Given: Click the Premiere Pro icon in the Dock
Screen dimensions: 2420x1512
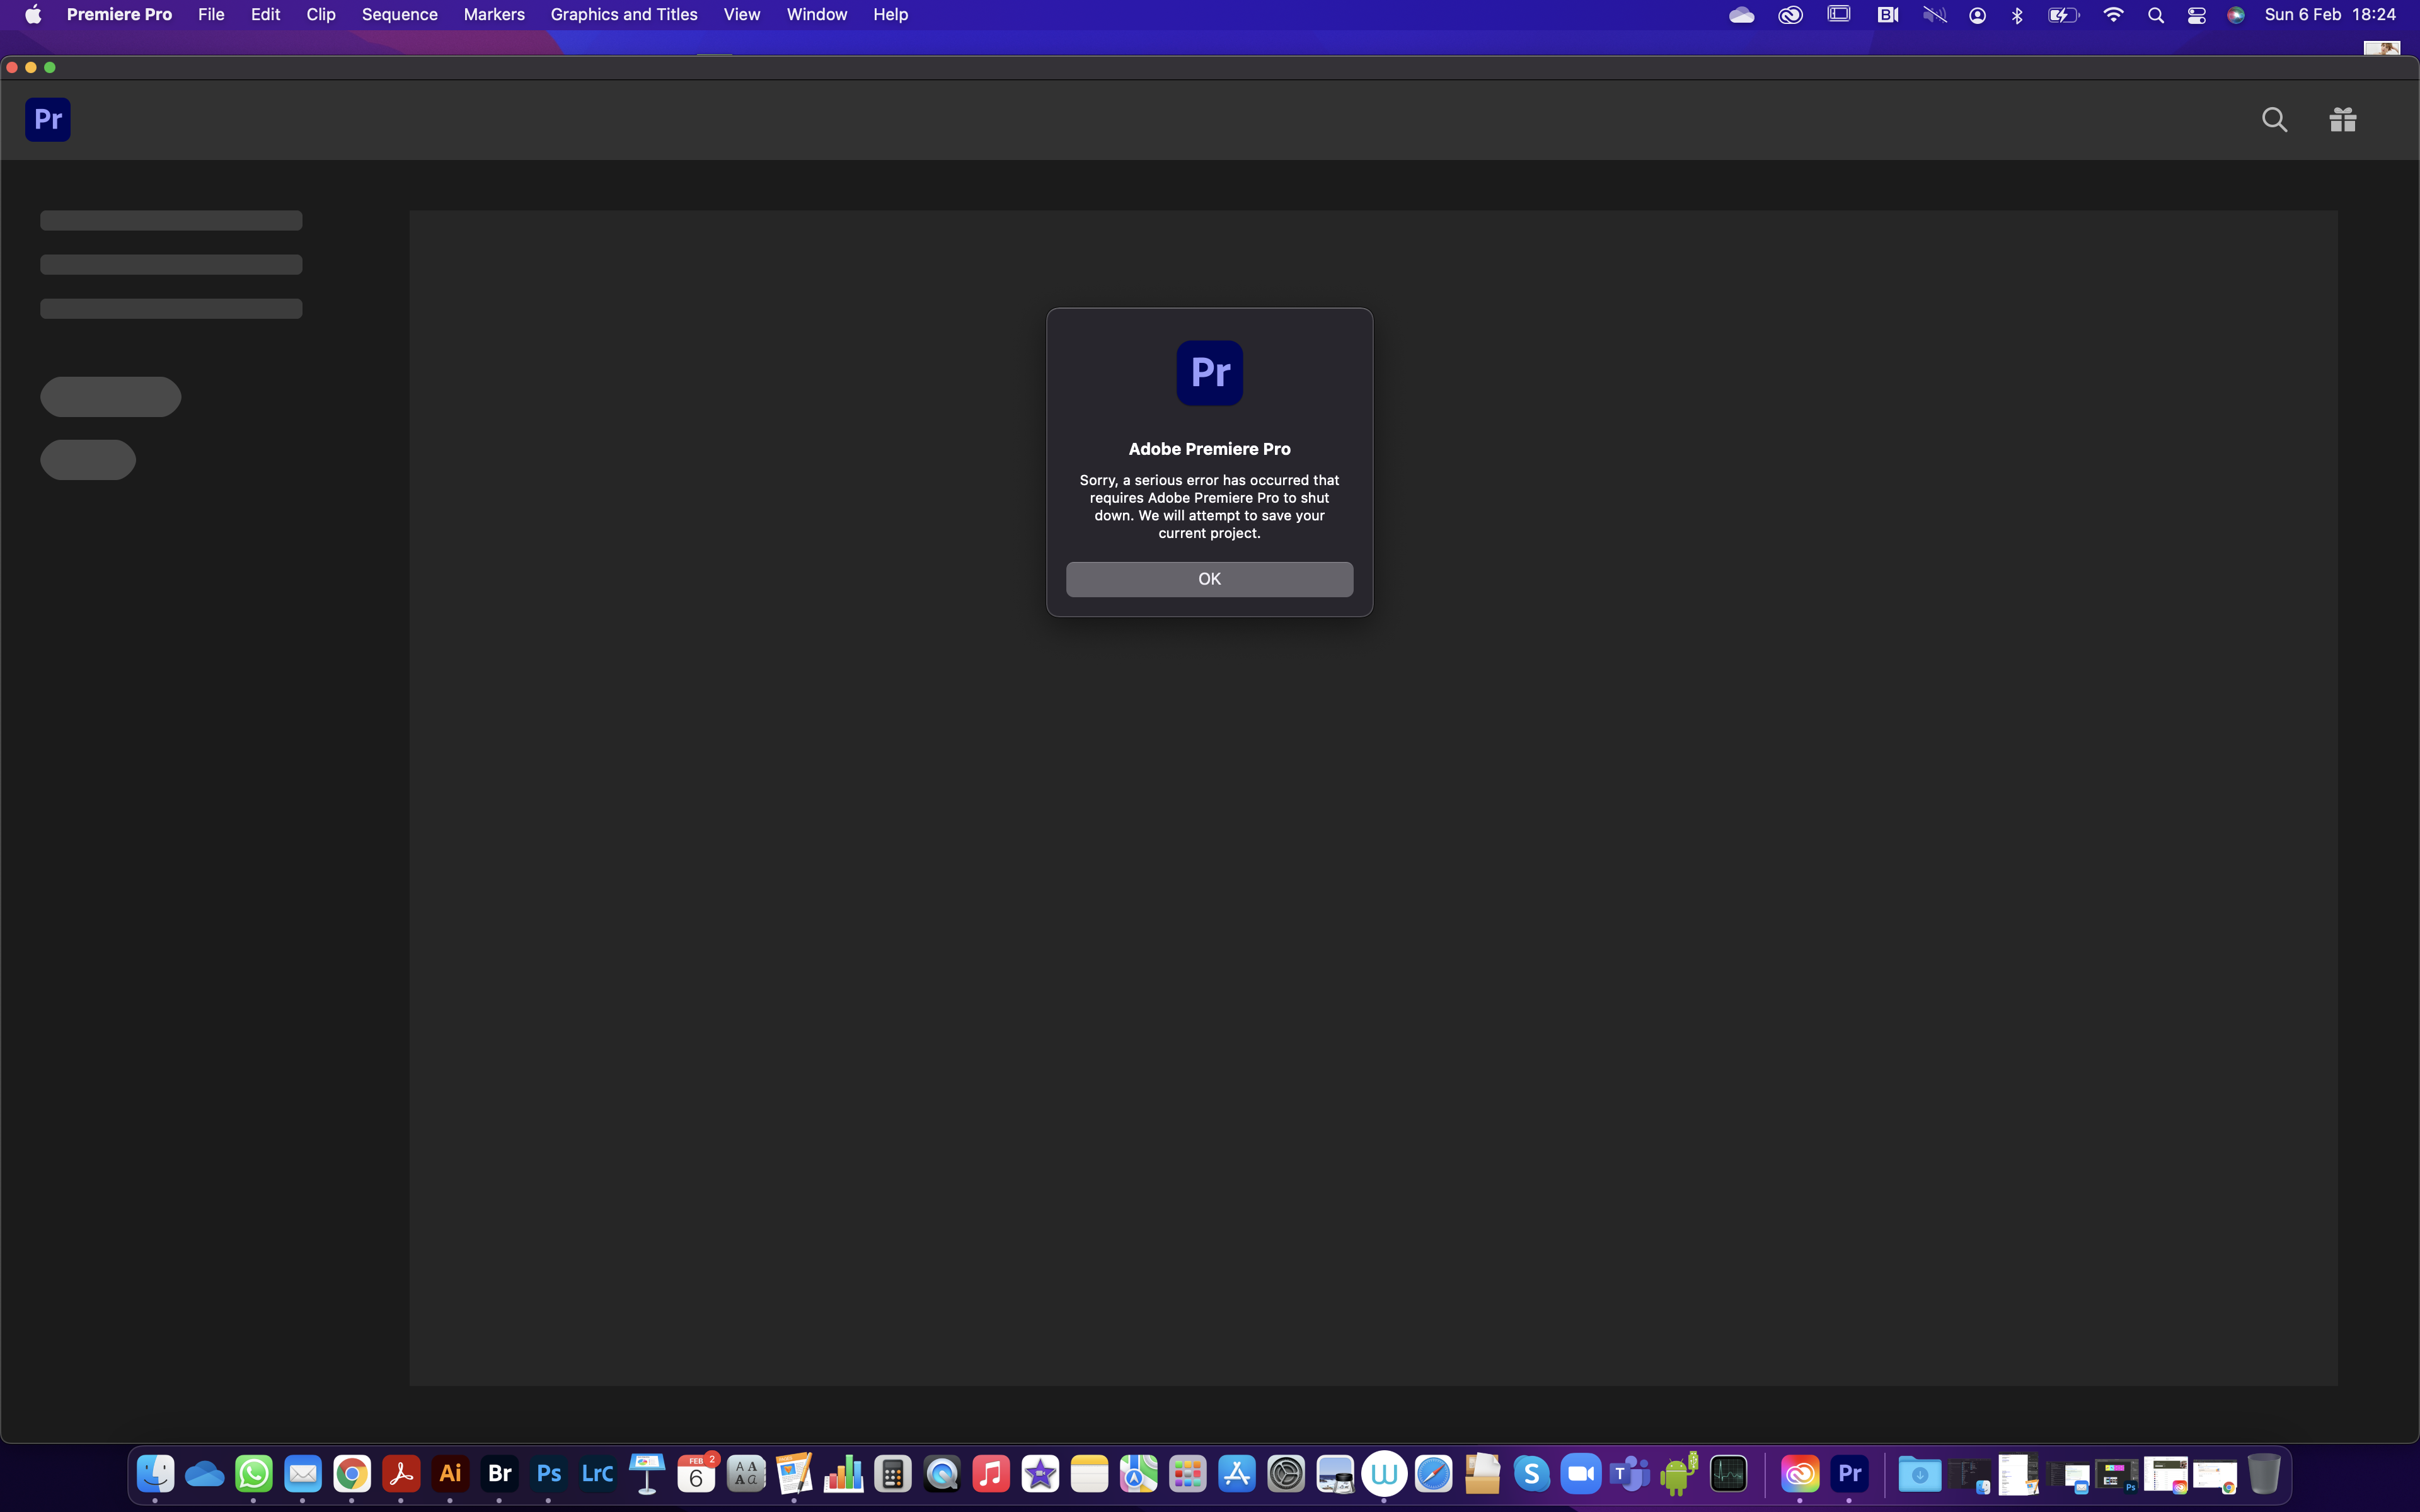Looking at the screenshot, I should coord(1850,1473).
